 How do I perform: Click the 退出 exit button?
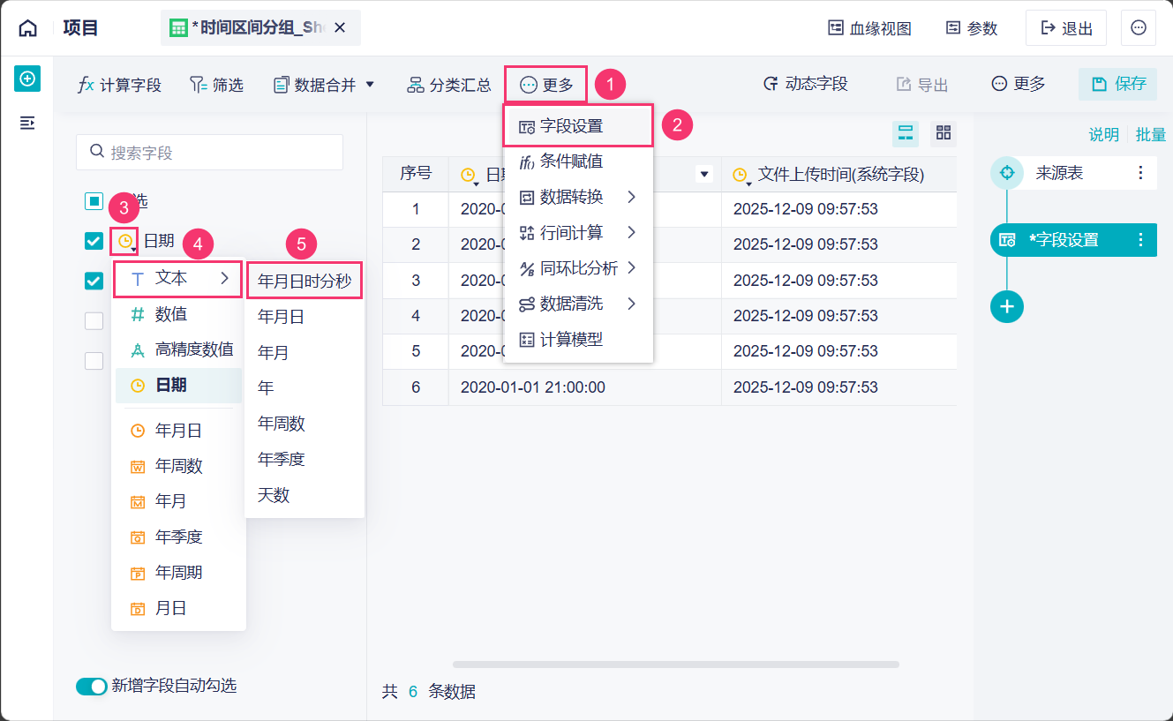tap(1066, 28)
